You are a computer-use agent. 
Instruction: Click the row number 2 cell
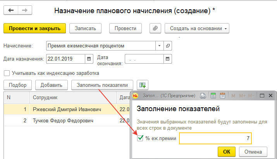pyautogui.click(x=17, y=121)
